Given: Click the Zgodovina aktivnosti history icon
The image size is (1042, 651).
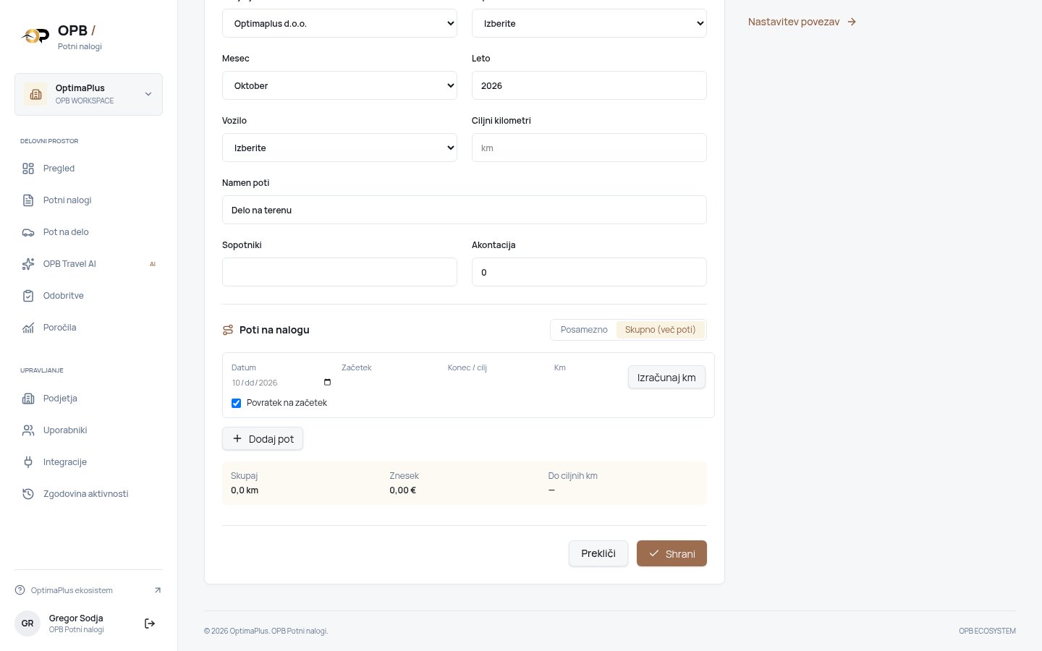Looking at the screenshot, I should click(28, 494).
